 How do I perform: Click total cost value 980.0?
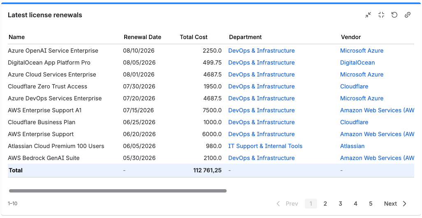[215, 146]
